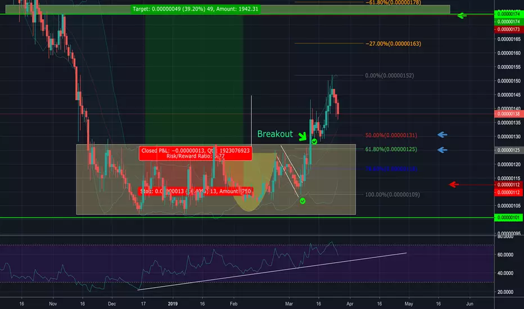Click the 0.00000130 price axis value

pos(509,137)
